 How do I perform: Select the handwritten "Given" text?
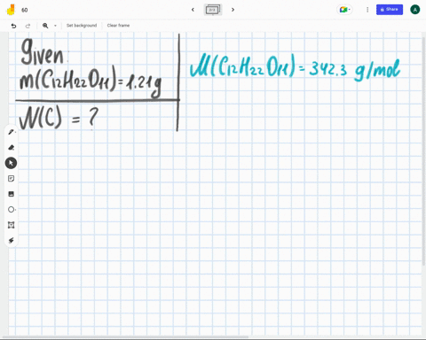pos(43,52)
